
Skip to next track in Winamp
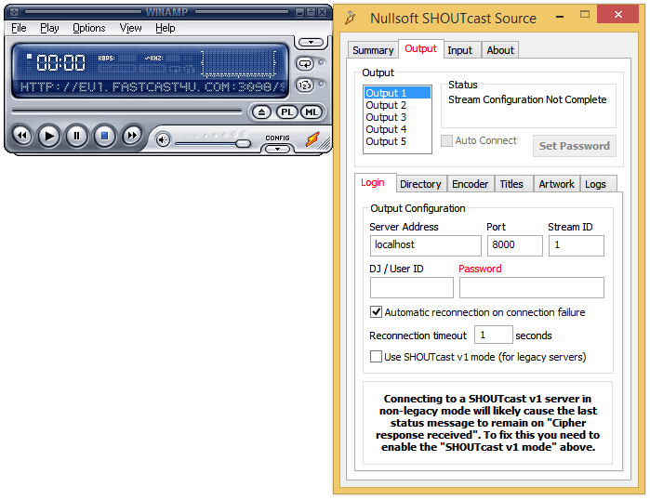(x=132, y=136)
